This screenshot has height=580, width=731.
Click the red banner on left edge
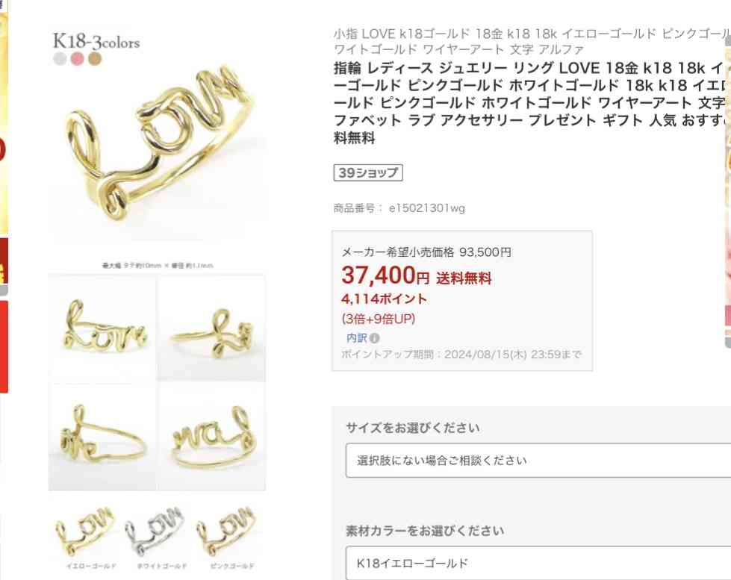(4, 347)
